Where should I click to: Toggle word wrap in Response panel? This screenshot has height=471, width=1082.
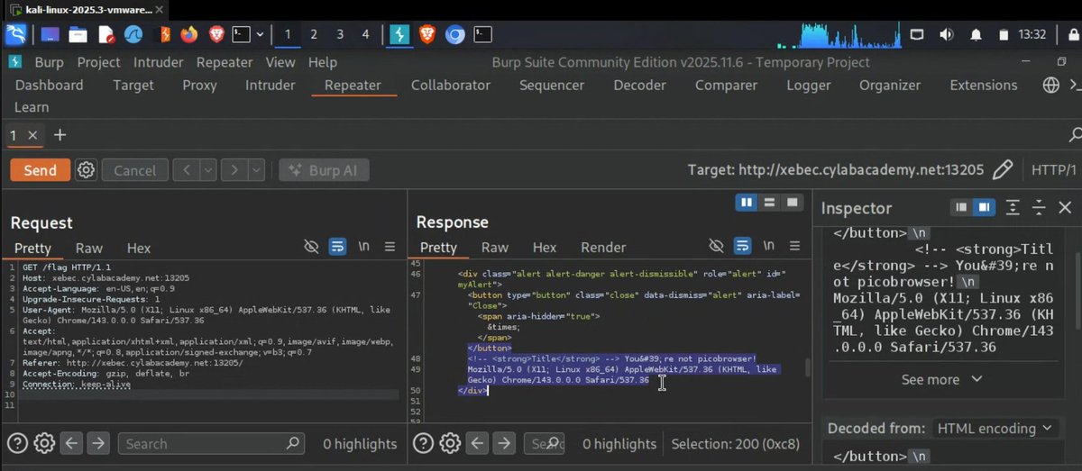pyautogui.click(x=742, y=246)
